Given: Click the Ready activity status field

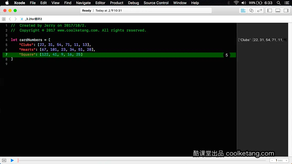Looking at the screenshot, I should coord(146,11).
